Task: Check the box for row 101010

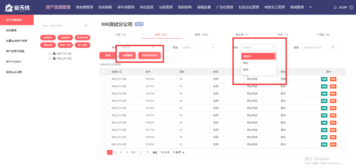Action: [x=104, y=79]
